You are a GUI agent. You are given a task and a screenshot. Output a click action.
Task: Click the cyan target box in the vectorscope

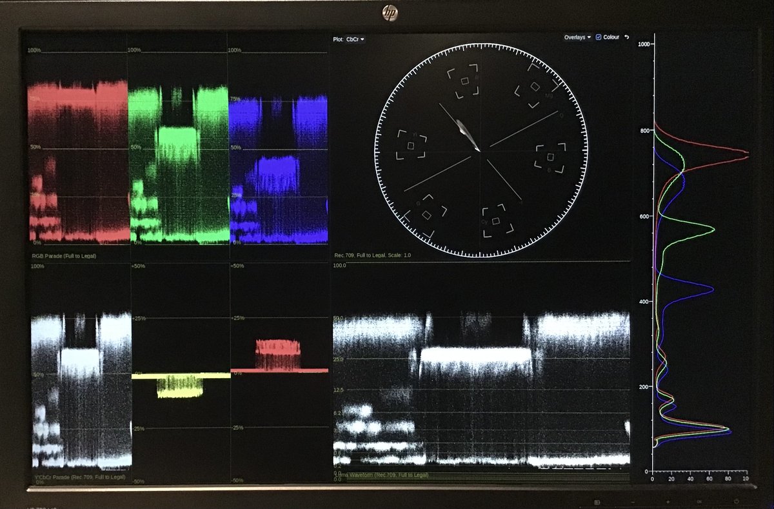[496, 221]
